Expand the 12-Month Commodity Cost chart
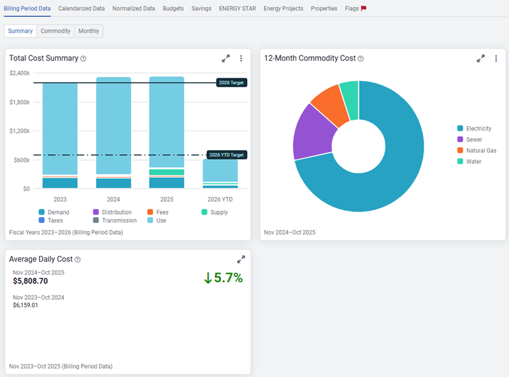 coord(480,59)
